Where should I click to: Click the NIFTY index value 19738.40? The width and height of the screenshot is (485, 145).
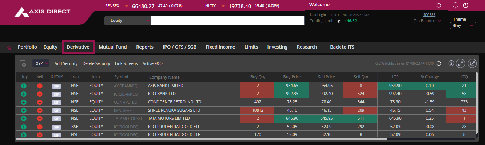click(x=240, y=6)
